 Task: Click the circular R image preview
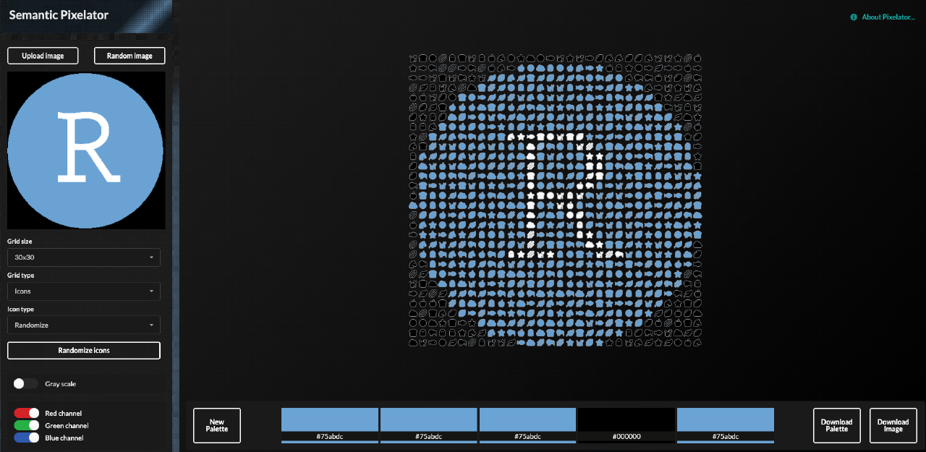85,150
